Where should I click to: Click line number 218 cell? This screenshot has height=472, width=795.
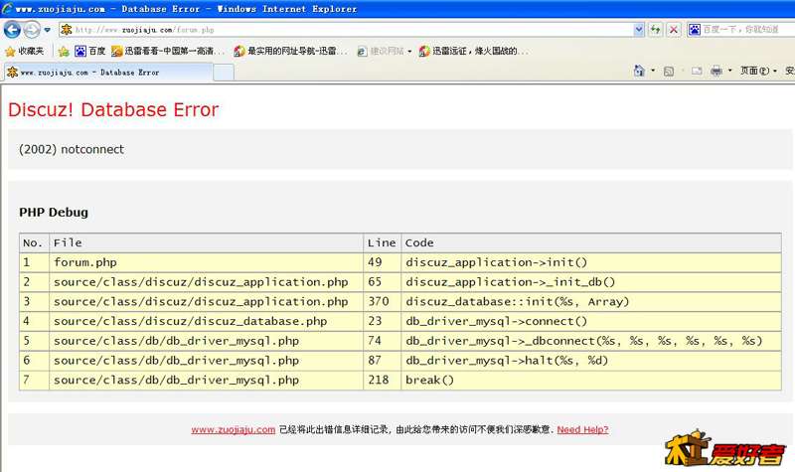(382, 380)
